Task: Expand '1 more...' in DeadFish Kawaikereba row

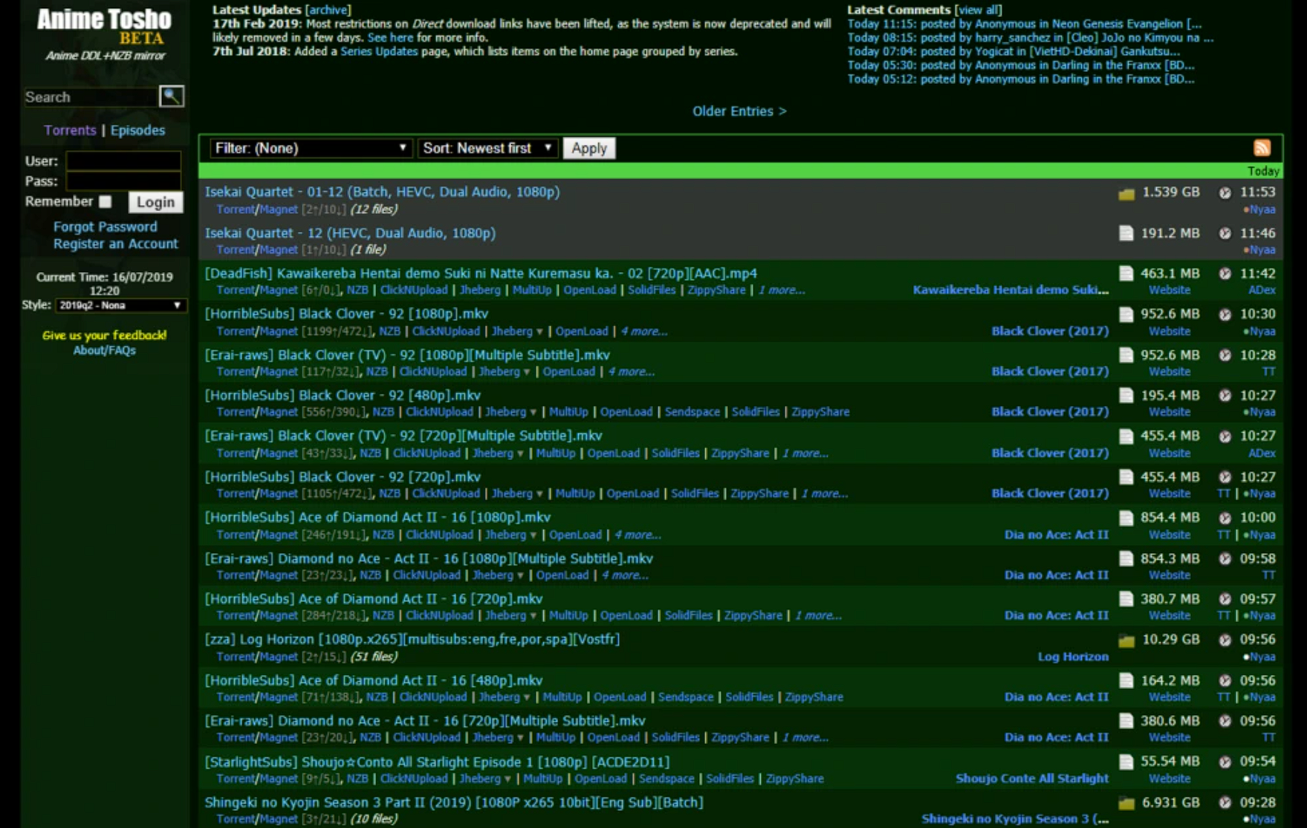Action: coord(781,290)
